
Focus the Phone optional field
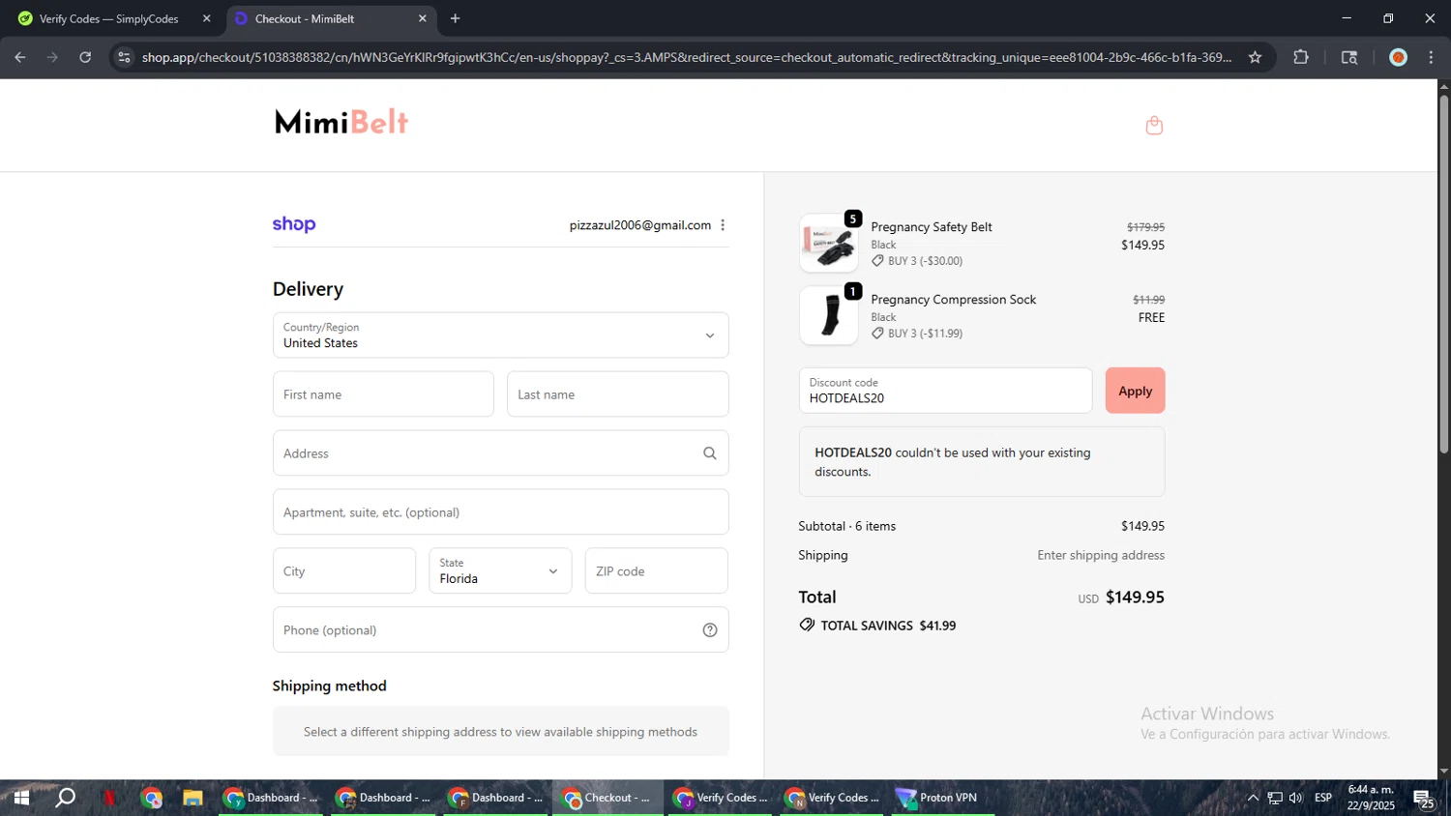click(500, 630)
